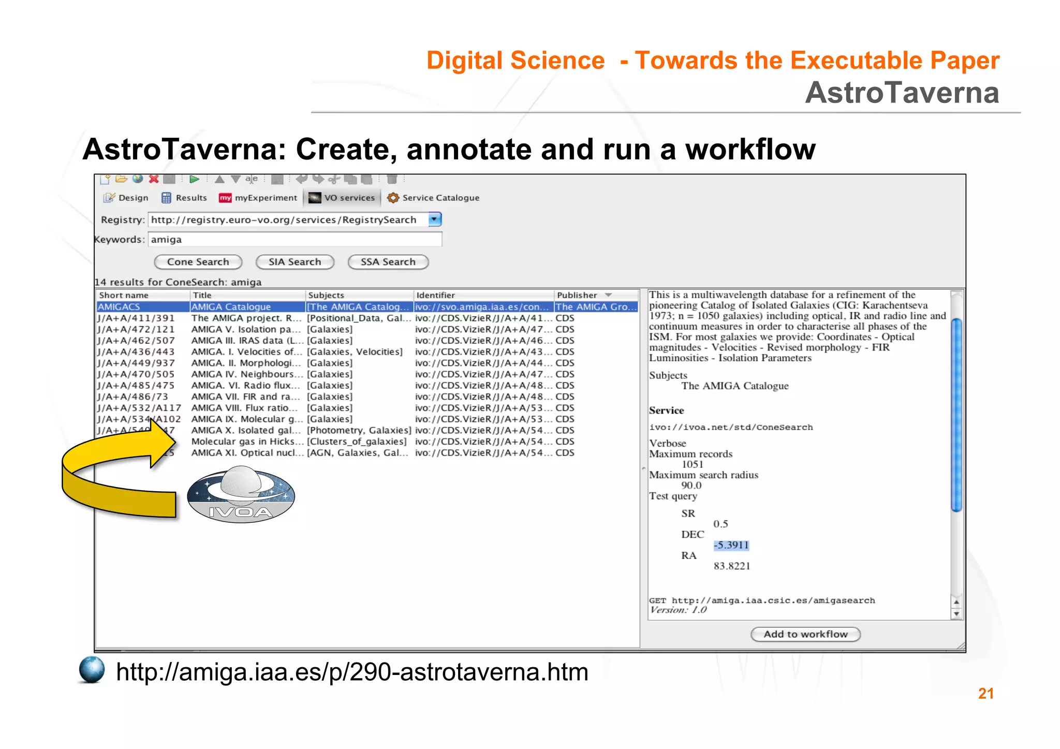The height and width of the screenshot is (749, 1060).
Task: Click the '[Clusters_of_galaxies]' subjects cell
Action: [357, 442]
